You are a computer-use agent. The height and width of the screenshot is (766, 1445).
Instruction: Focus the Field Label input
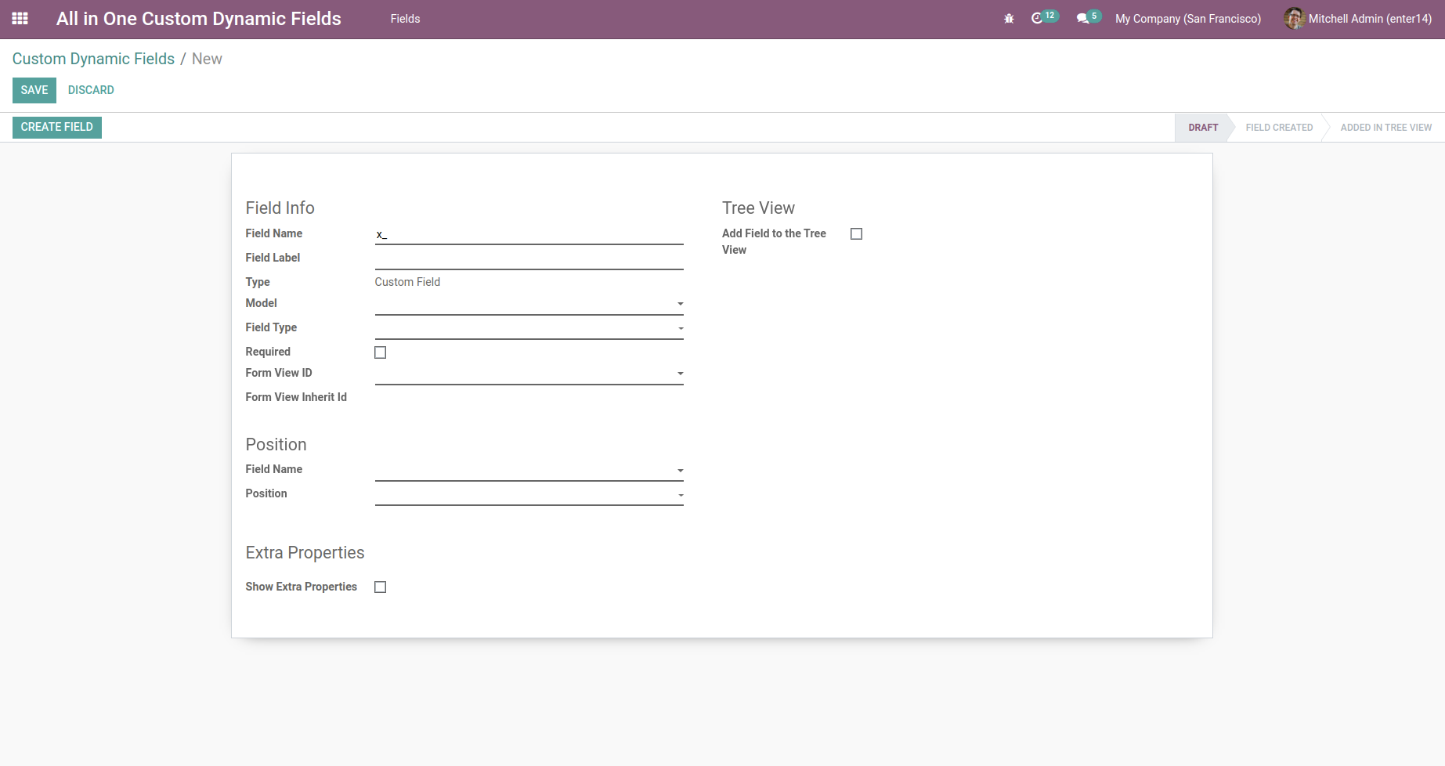pyautogui.click(x=529, y=258)
